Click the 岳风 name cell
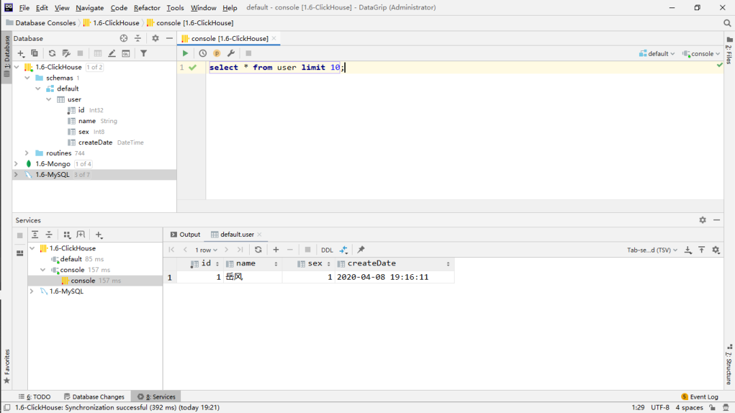The width and height of the screenshot is (735, 413). pos(252,277)
